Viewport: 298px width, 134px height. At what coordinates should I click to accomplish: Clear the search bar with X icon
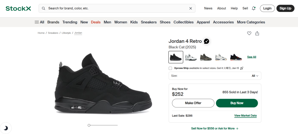(x=191, y=8)
